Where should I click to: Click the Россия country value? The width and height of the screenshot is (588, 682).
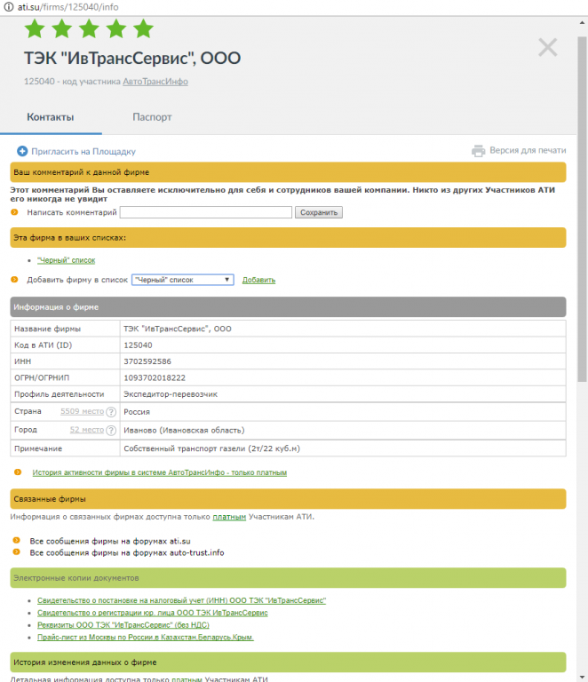pyautogui.click(x=137, y=412)
